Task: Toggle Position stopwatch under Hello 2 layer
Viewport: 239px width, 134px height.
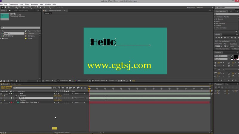Action: coord(16,100)
